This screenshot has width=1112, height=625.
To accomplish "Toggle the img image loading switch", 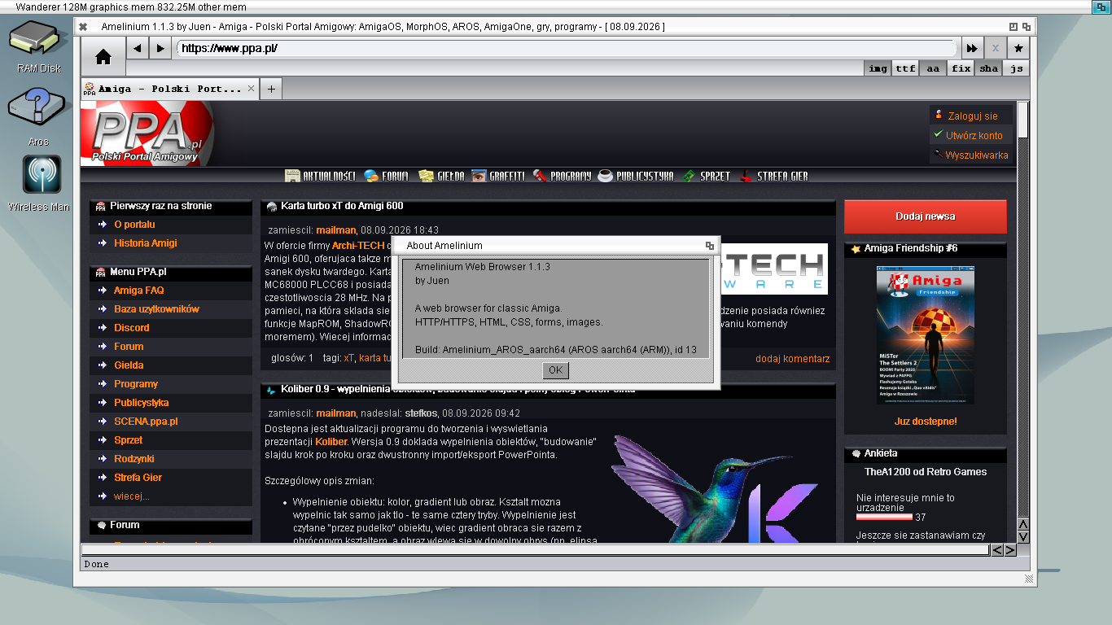I will (x=878, y=68).
